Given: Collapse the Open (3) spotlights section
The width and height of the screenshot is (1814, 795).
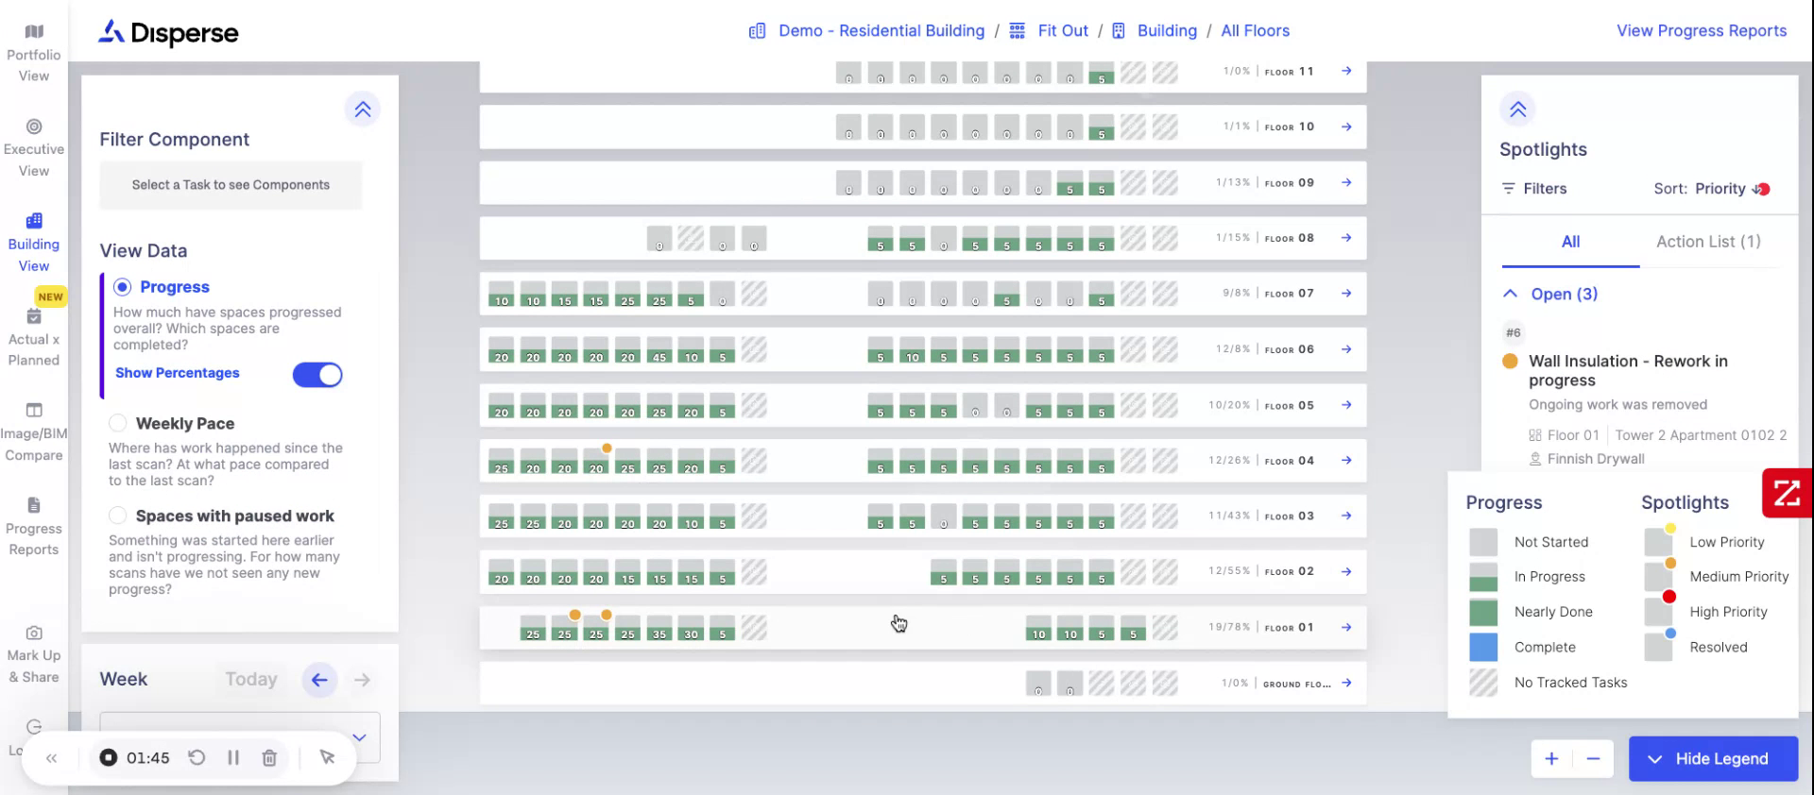Looking at the screenshot, I should 1511,294.
